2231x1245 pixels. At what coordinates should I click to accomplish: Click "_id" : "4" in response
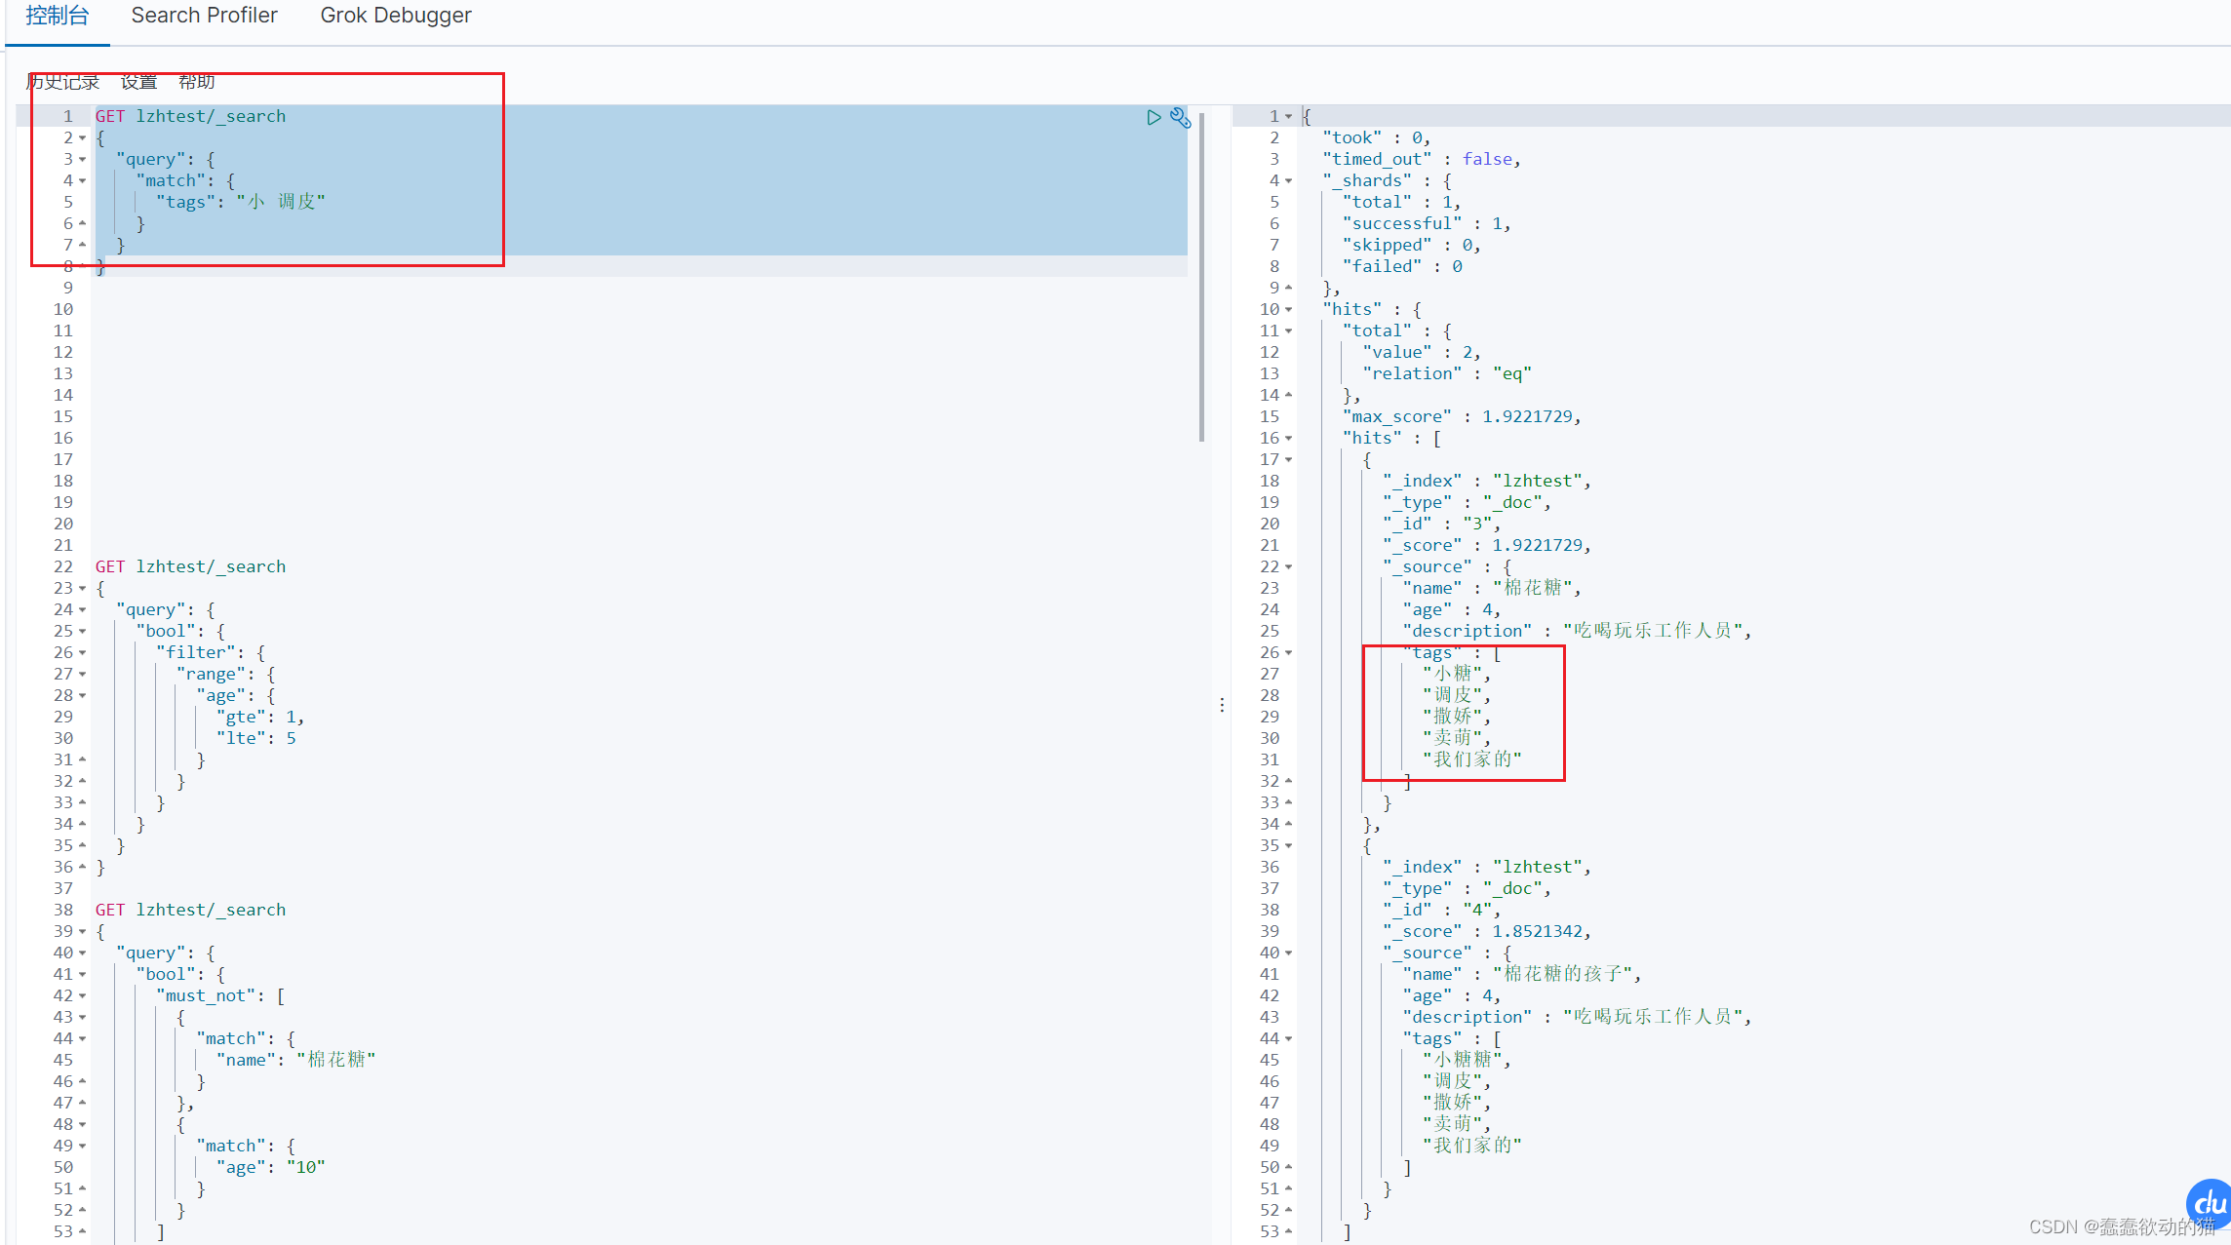point(1442,910)
